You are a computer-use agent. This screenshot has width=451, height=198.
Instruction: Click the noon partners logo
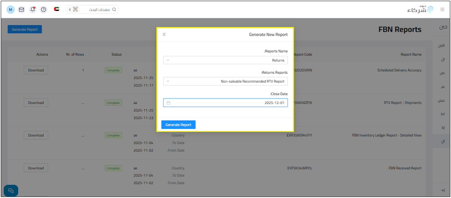tap(420, 10)
